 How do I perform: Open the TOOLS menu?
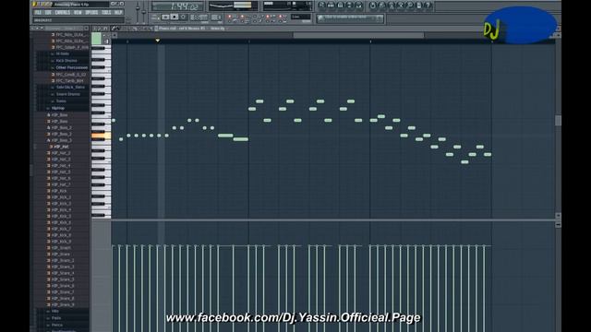106,12
